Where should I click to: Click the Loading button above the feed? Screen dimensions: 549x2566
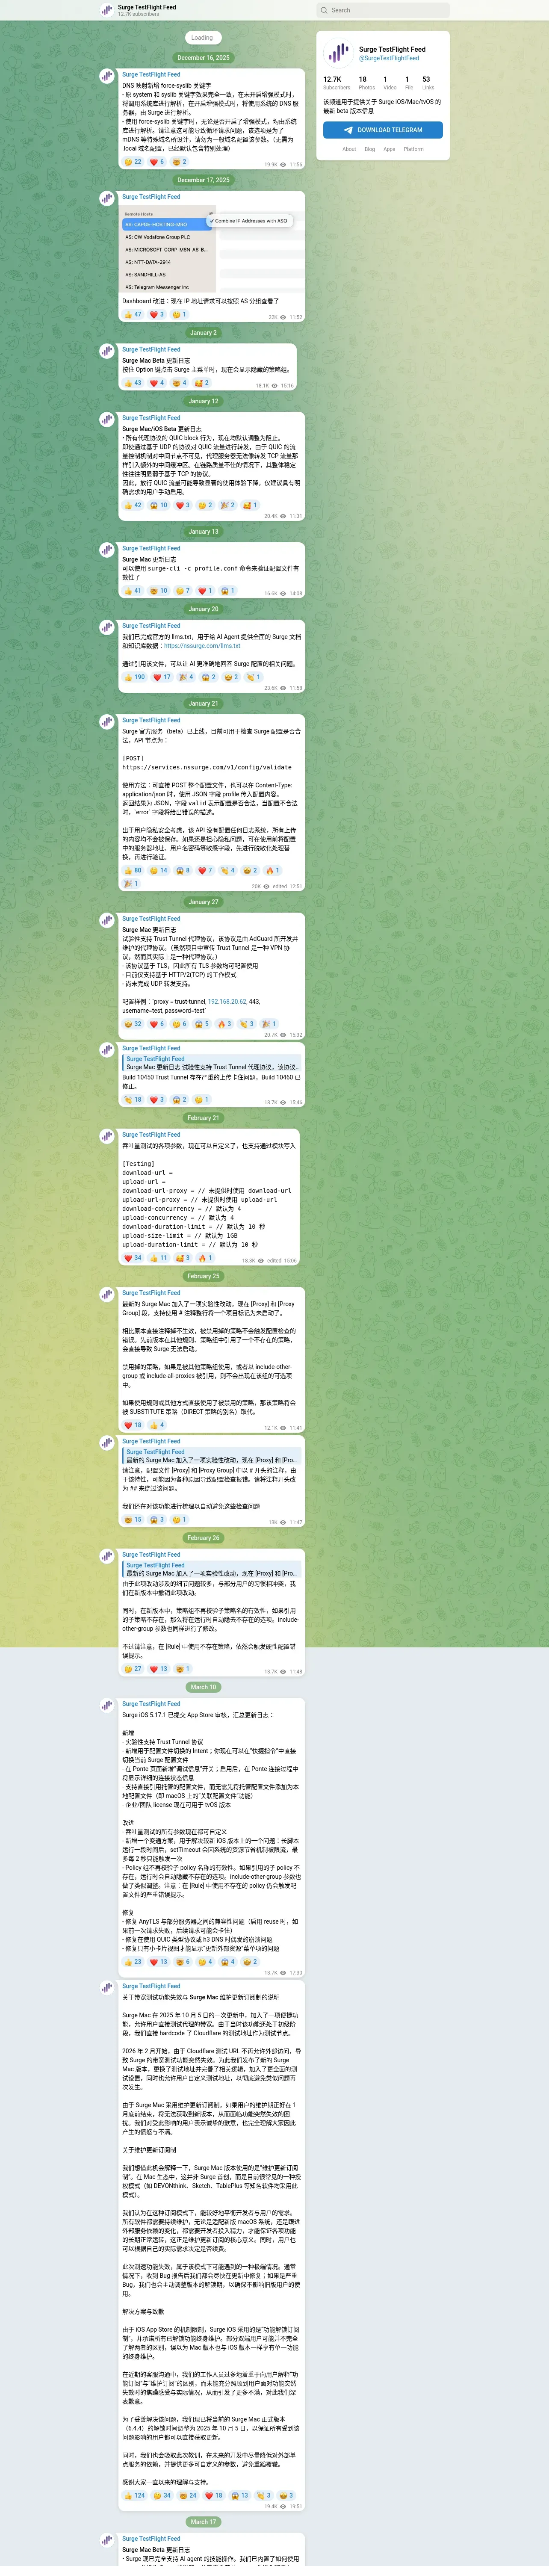(x=202, y=38)
